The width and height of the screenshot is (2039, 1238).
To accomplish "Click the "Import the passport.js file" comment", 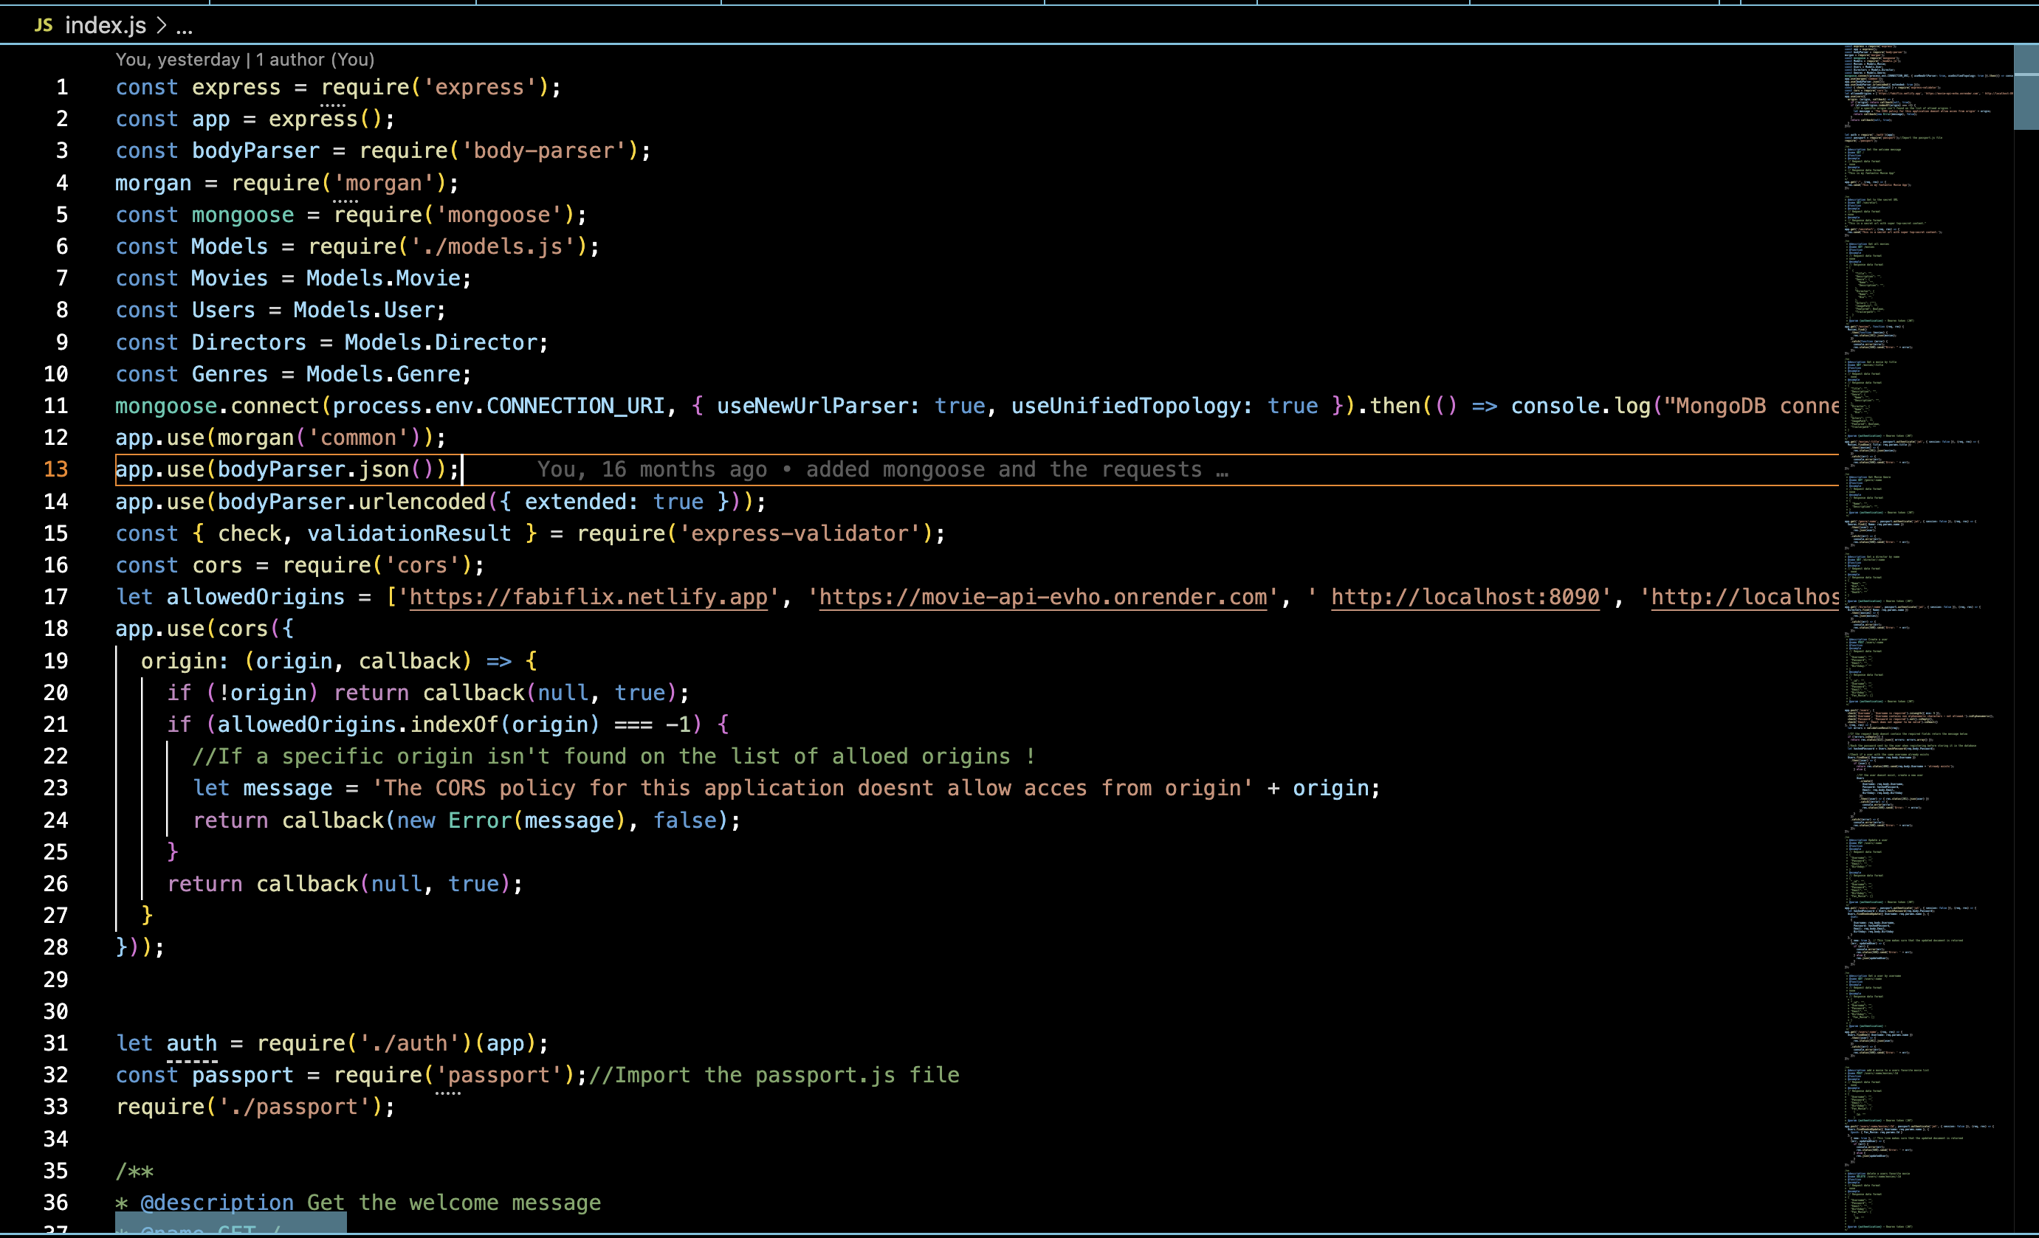I will [774, 1075].
